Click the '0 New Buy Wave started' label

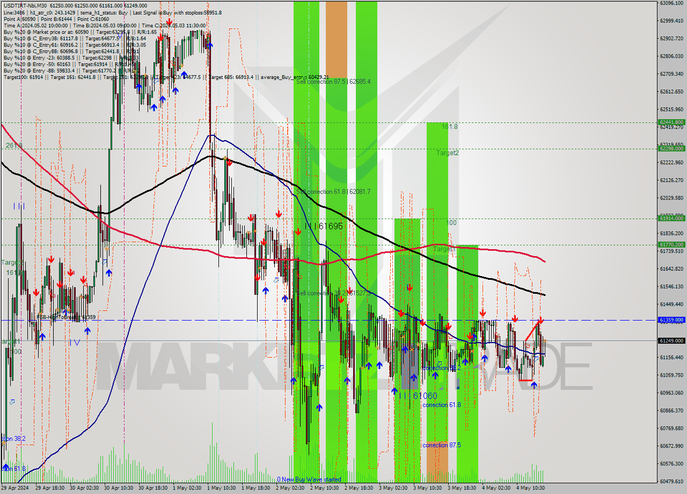click(310, 479)
